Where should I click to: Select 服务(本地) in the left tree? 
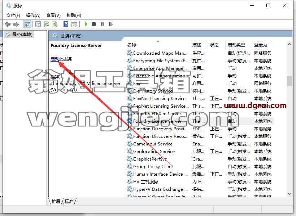[x=22, y=35]
